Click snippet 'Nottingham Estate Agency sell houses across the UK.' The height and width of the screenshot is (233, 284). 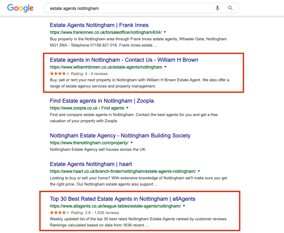click(x=98, y=150)
